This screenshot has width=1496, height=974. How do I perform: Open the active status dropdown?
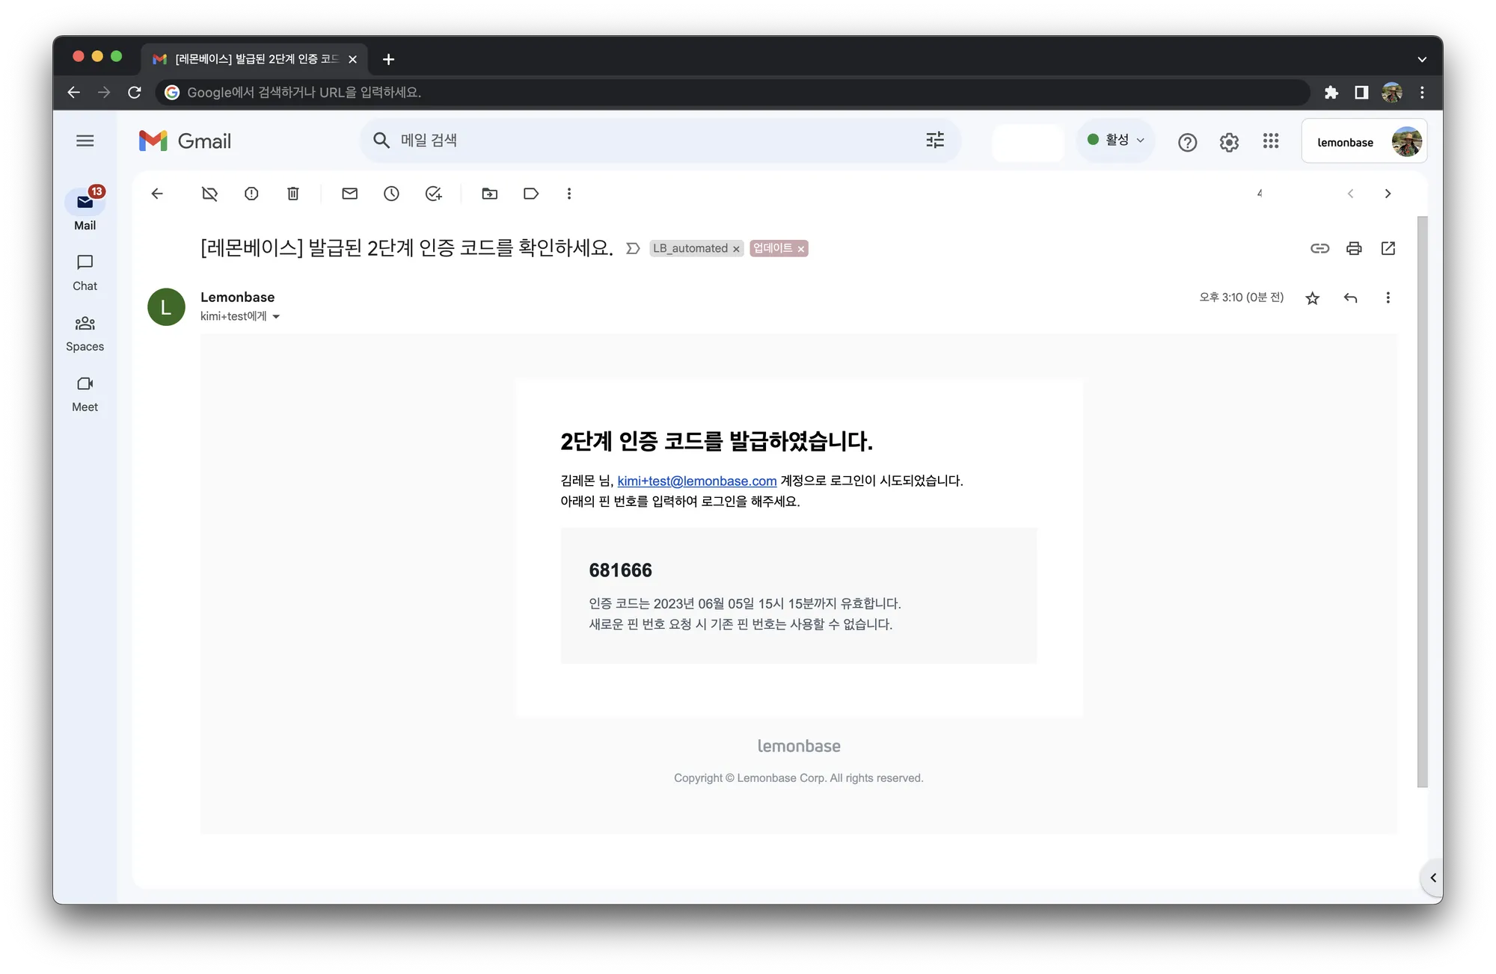click(x=1115, y=140)
